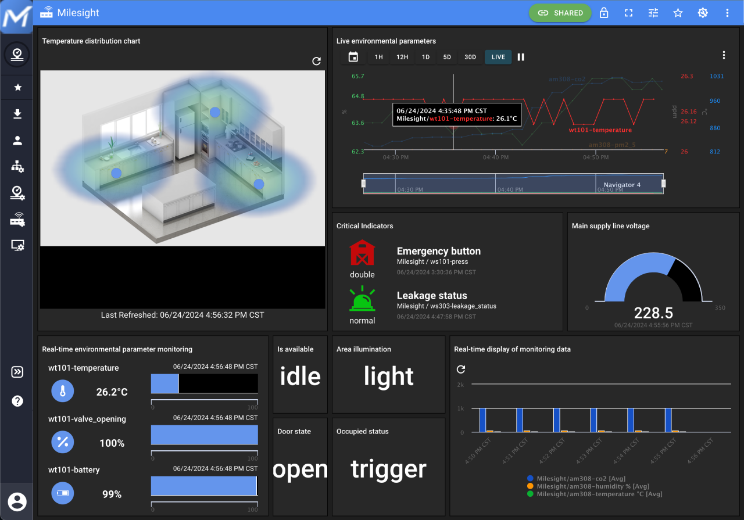This screenshot has width=744, height=520.
Task: Open the calendar date picker icon
Action: coord(353,57)
